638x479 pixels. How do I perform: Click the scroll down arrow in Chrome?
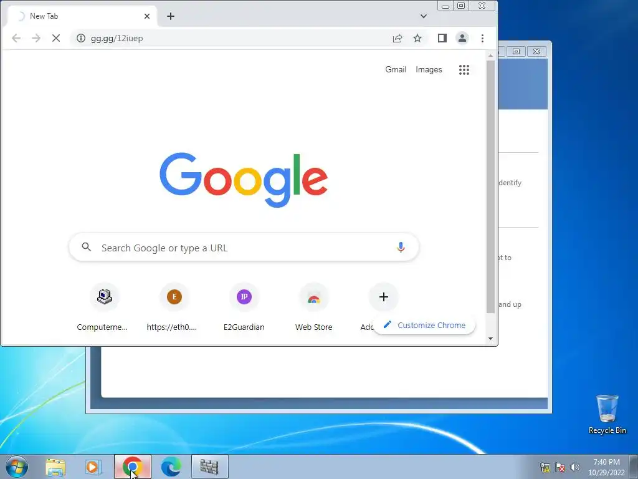tap(491, 339)
